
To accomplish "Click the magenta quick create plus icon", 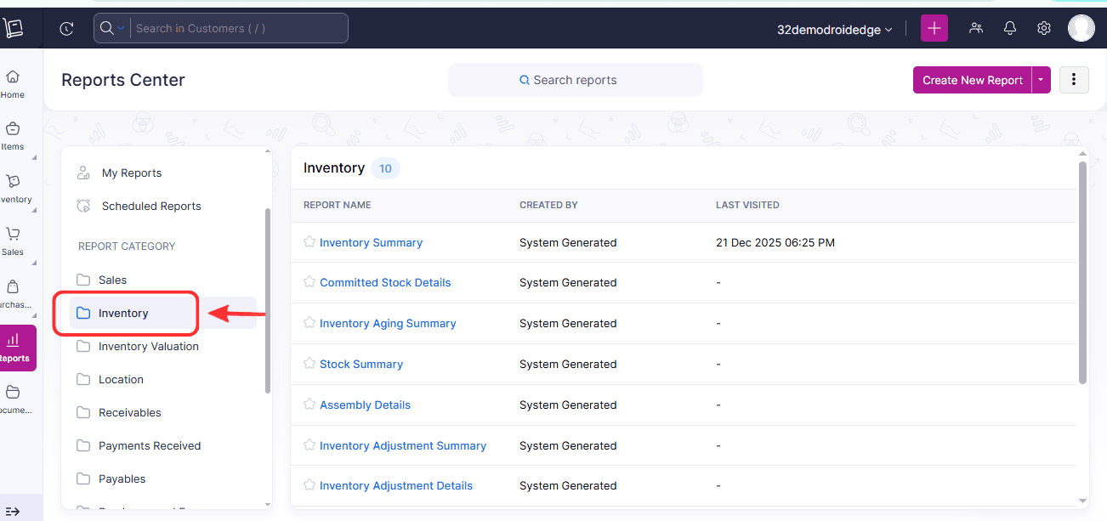I will pyautogui.click(x=934, y=28).
